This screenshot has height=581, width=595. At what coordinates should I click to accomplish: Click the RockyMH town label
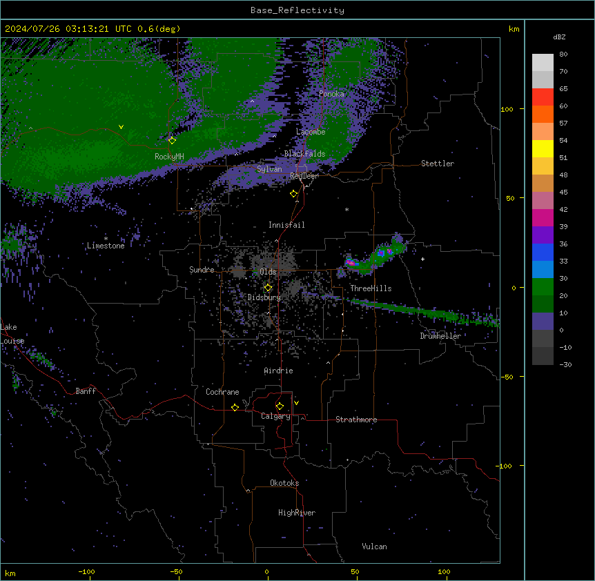click(x=169, y=157)
